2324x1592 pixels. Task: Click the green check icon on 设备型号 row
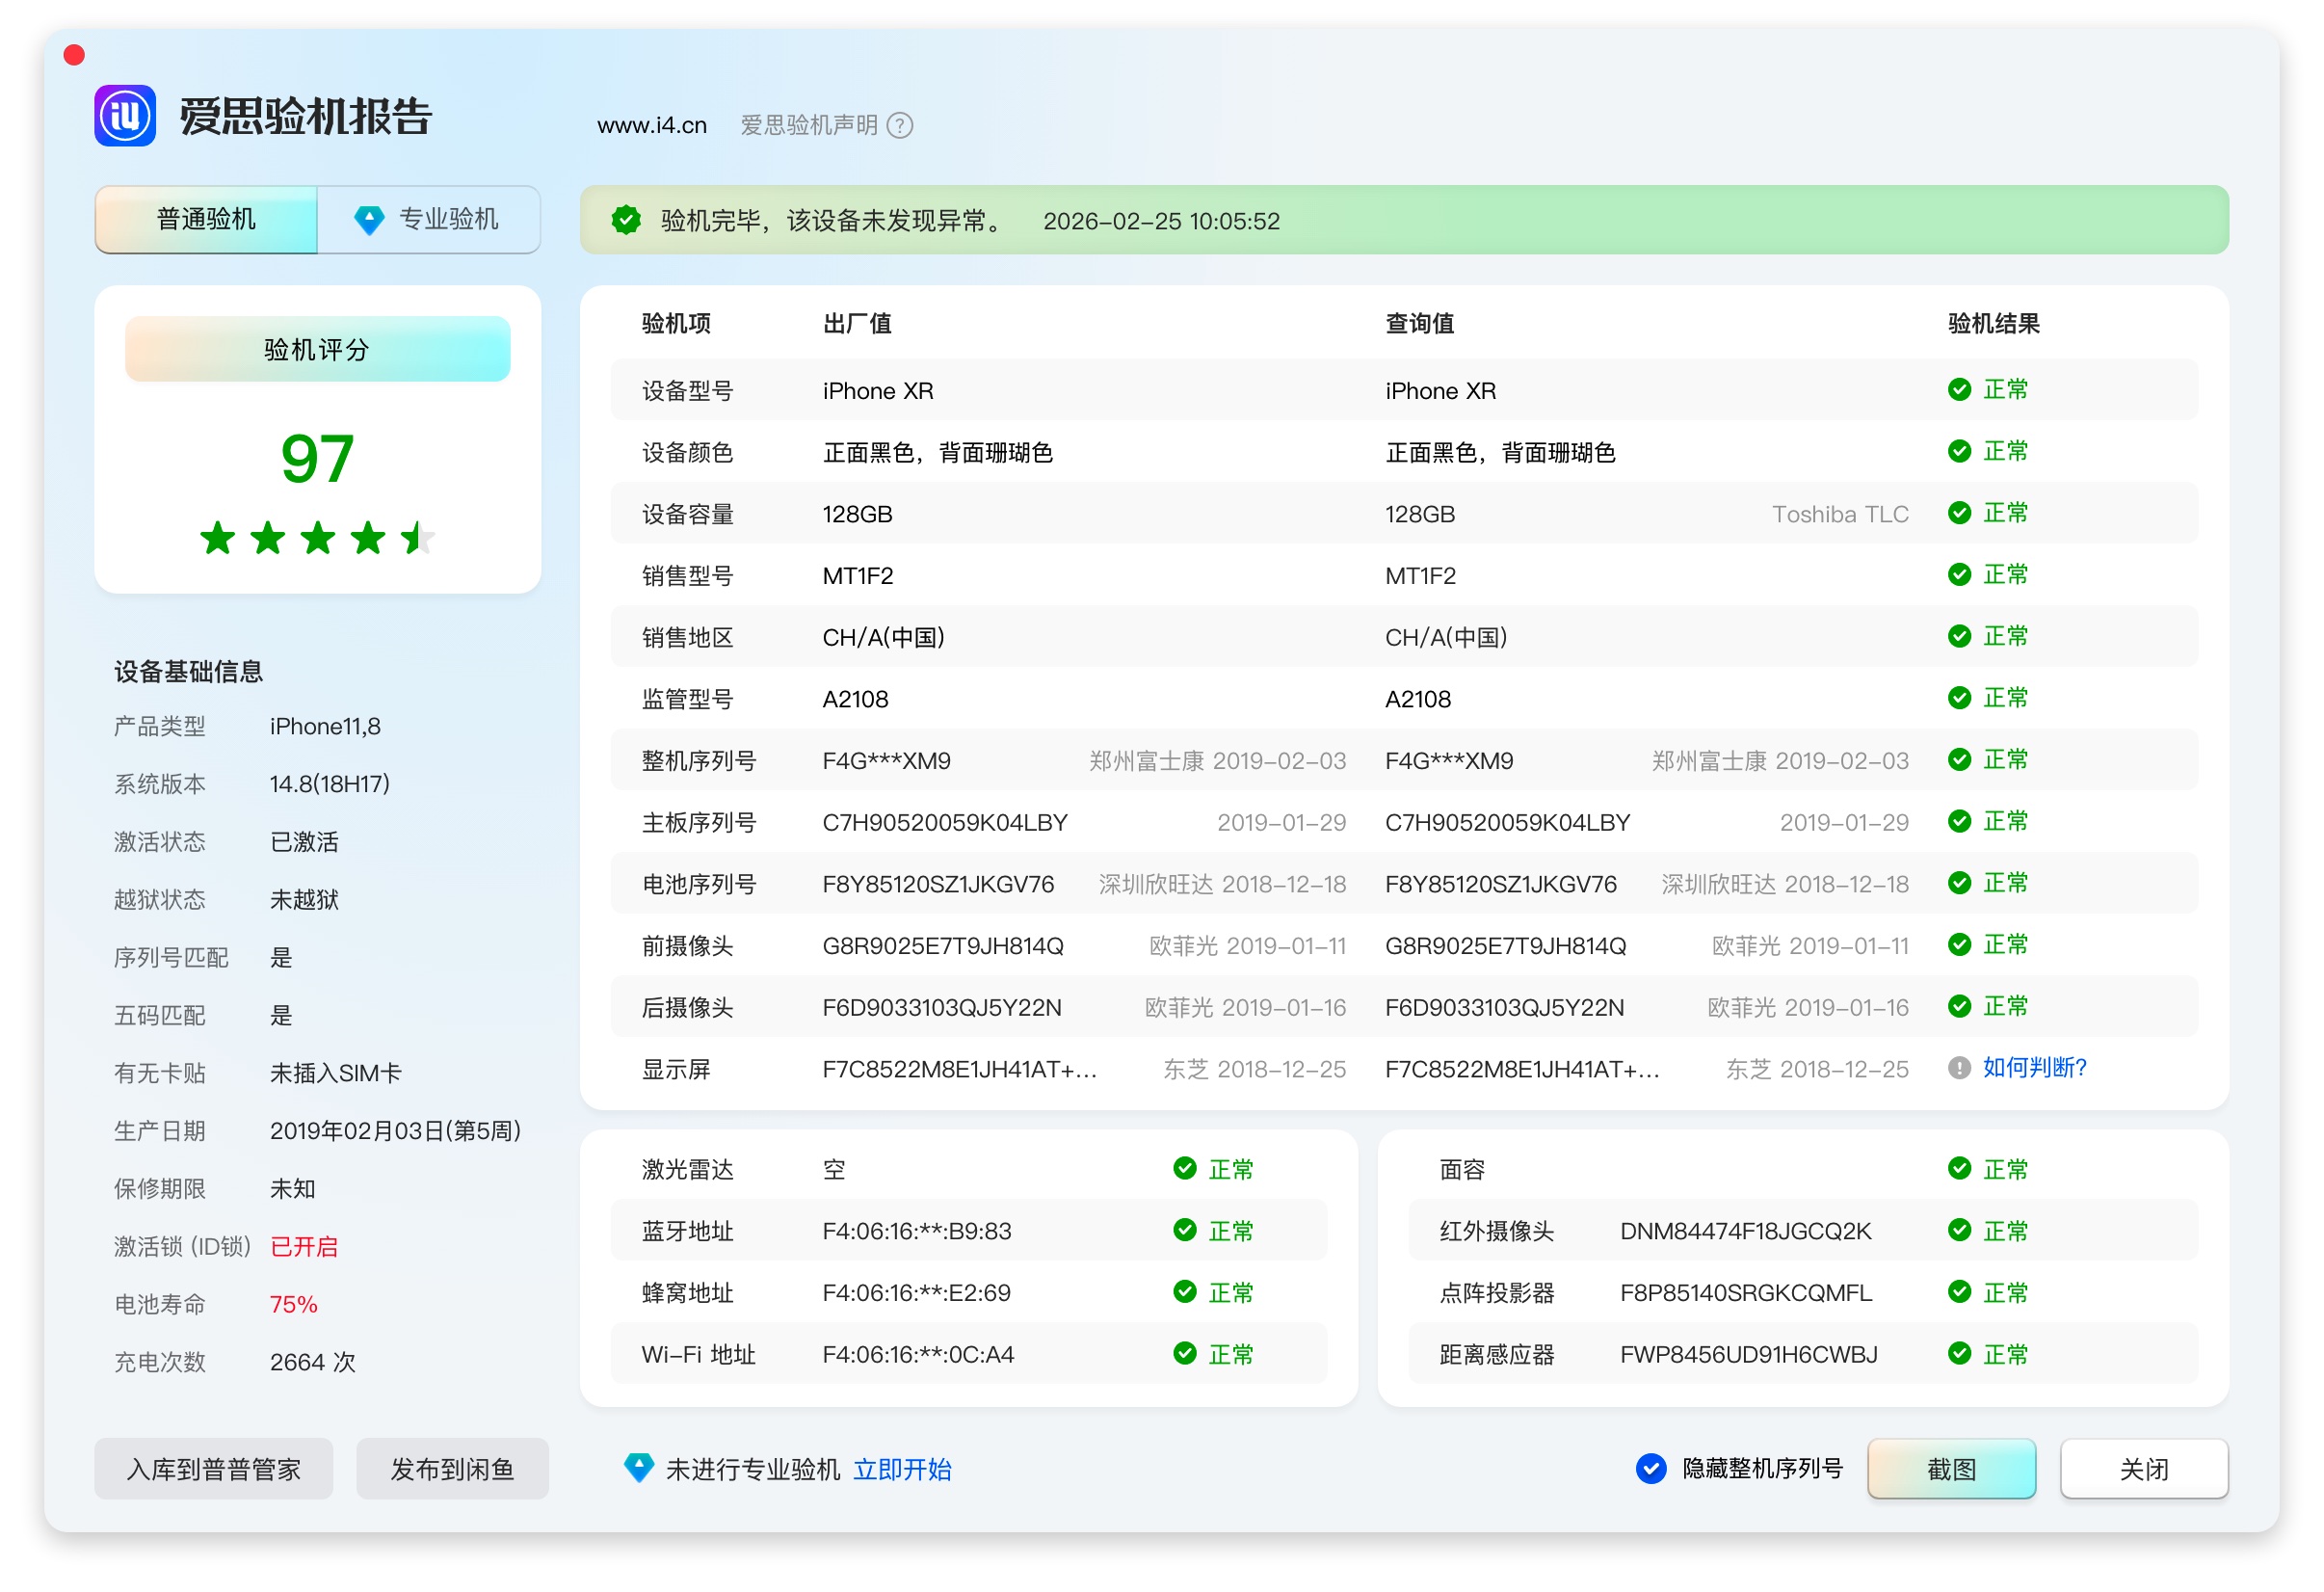(x=1959, y=390)
